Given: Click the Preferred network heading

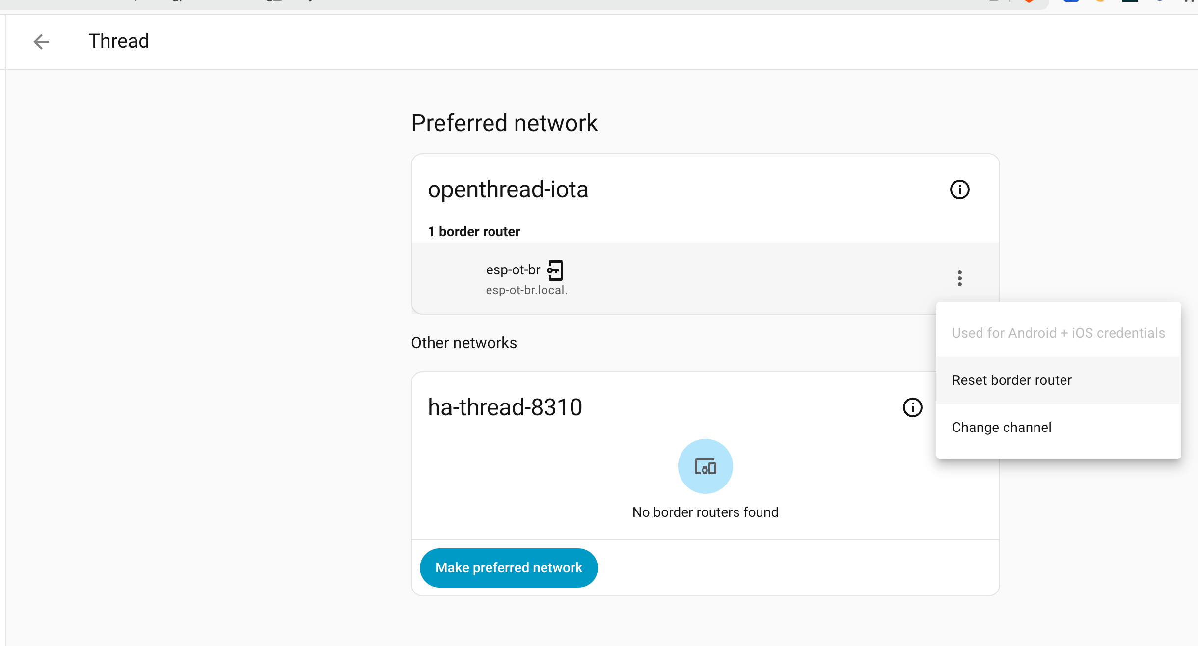Looking at the screenshot, I should 504,123.
